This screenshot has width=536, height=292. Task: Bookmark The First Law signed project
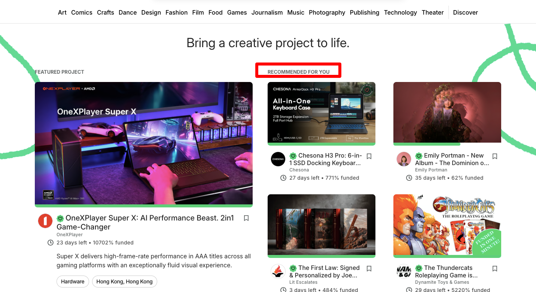369,268
